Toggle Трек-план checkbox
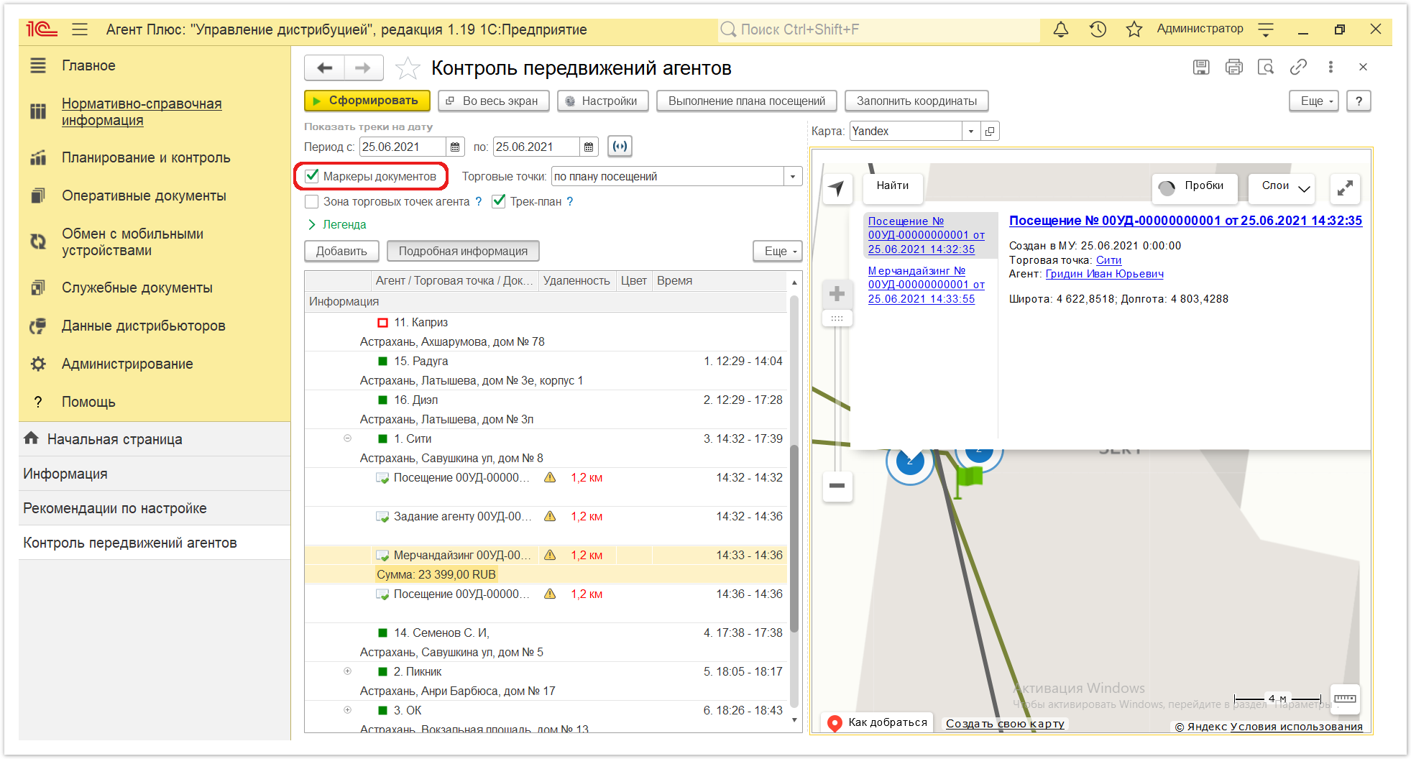This screenshot has height=759, width=1411. [499, 202]
